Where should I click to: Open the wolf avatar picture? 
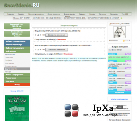coord(119,32)
